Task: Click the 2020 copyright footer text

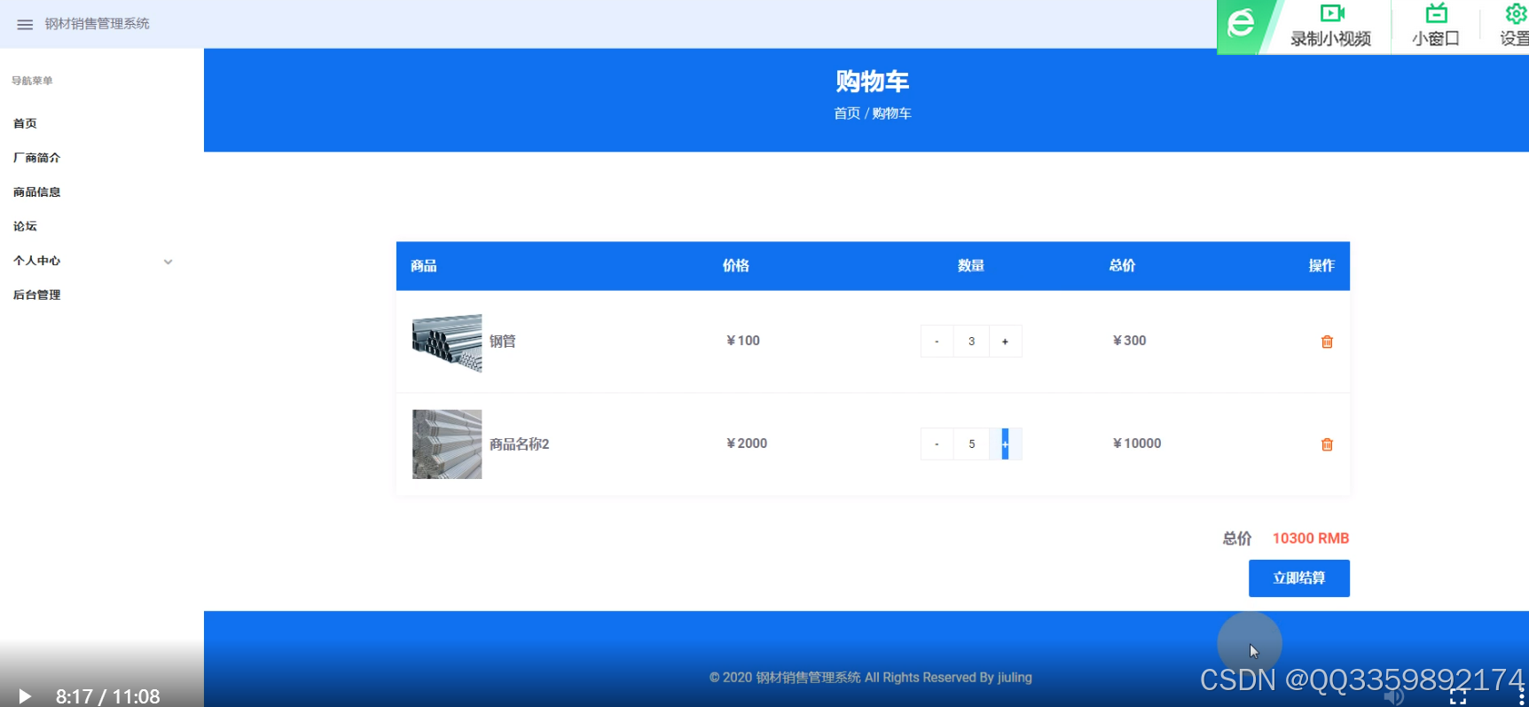Action: (870, 678)
